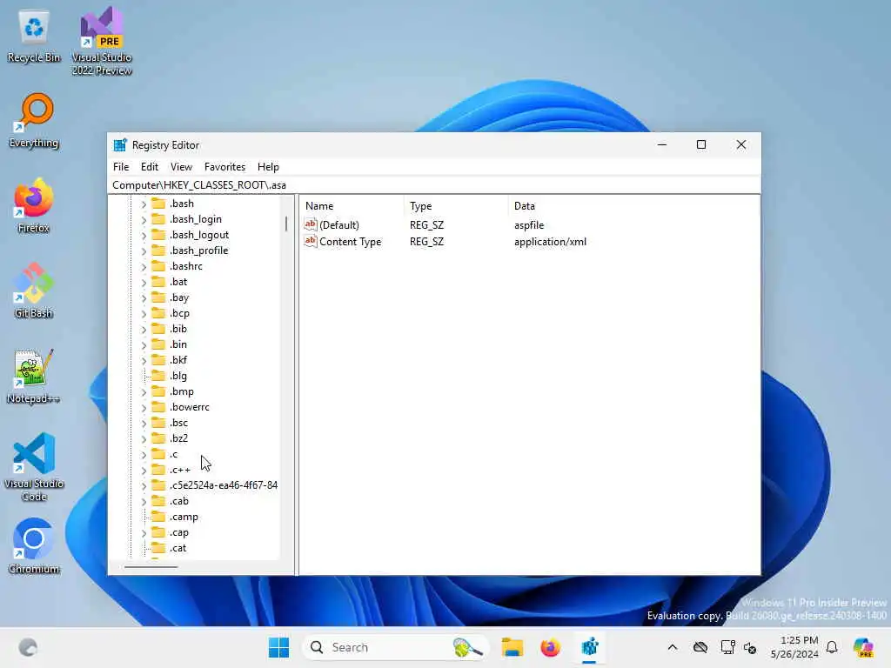The height and width of the screenshot is (668, 891).
Task: Open the Favorites menu
Action: coord(225,167)
